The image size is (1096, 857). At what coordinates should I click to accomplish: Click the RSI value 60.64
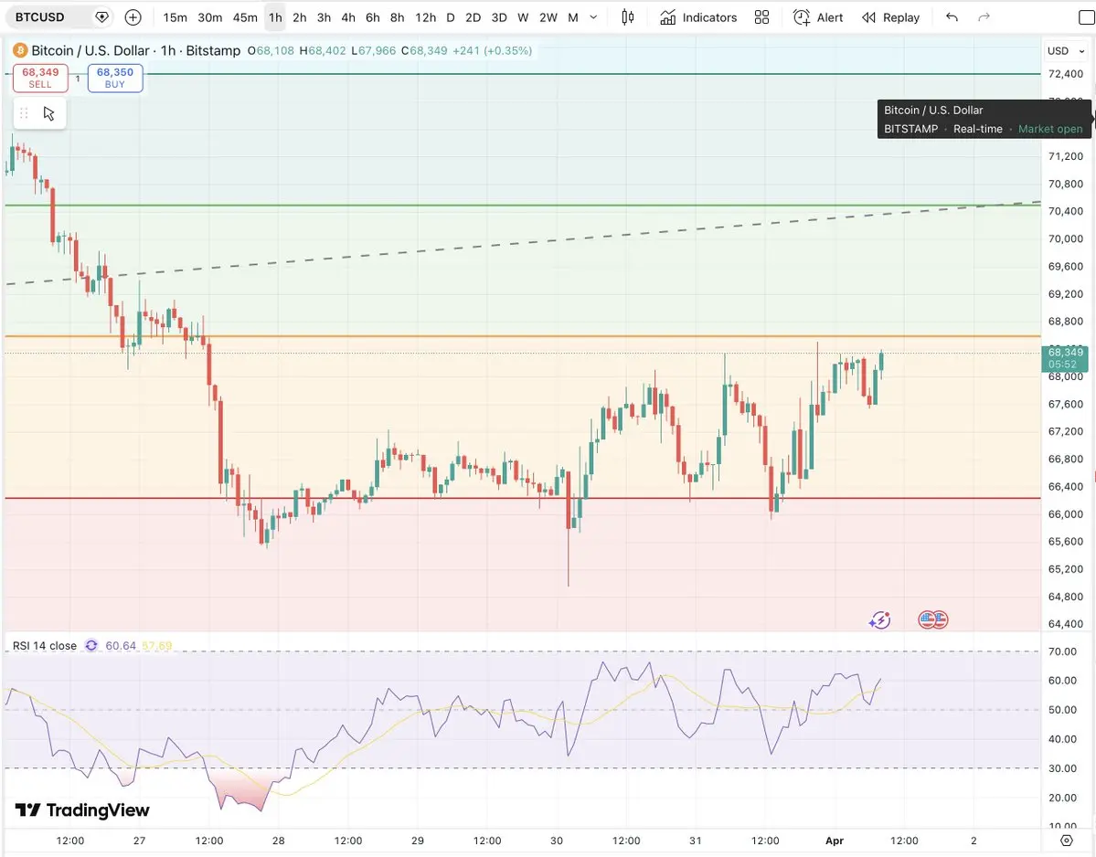(121, 645)
